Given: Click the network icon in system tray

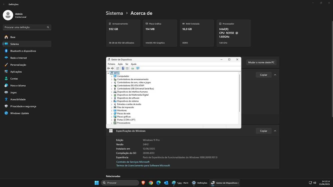Looking at the screenshot, I should click(x=310, y=183).
